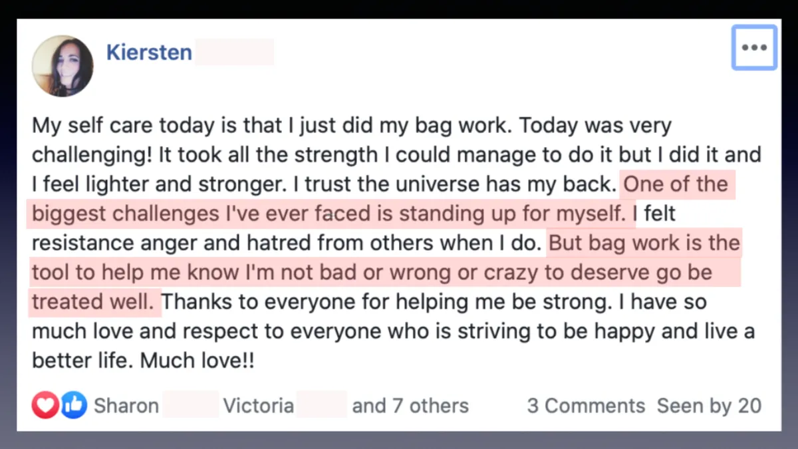Screen dimensions: 798x449
Task: Open Kiersten's profile via her name
Action: tap(149, 52)
